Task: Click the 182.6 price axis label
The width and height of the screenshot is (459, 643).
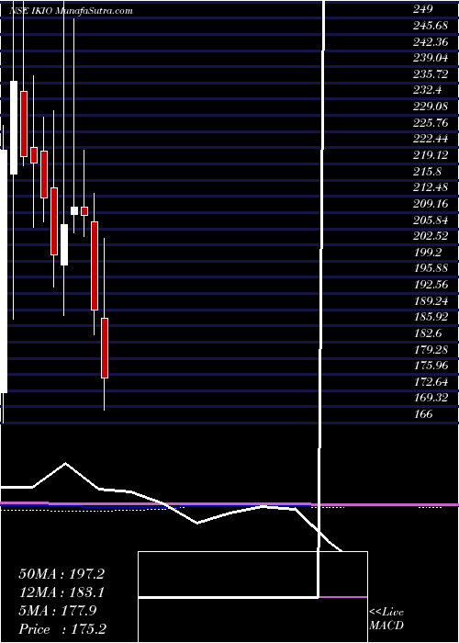Action: [428, 333]
